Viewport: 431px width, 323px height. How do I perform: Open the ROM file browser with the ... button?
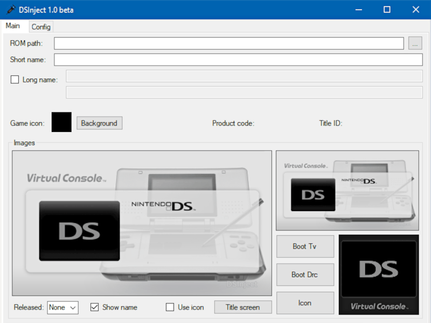[415, 43]
